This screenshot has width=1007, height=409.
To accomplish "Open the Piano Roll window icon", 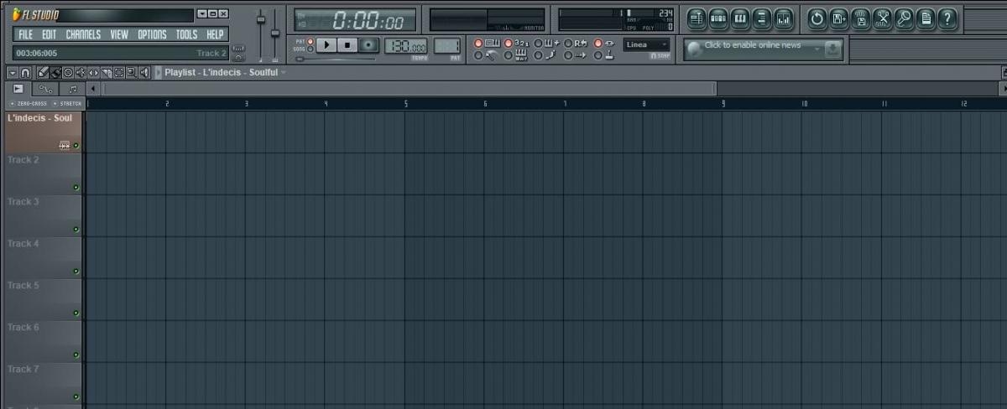I will pos(740,18).
